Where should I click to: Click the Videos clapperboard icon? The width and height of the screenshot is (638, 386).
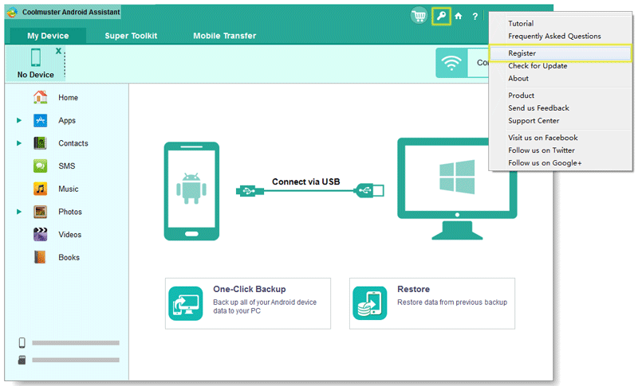tap(41, 234)
